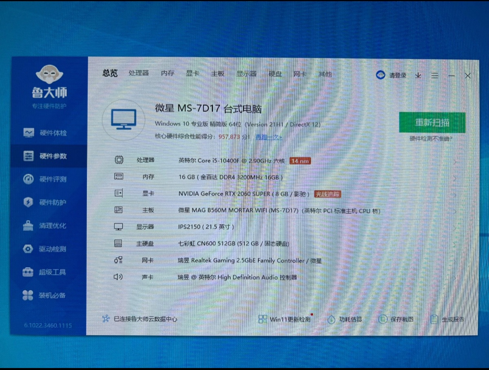Click 请登录 to sign in
The image size is (489, 370).
398,75
